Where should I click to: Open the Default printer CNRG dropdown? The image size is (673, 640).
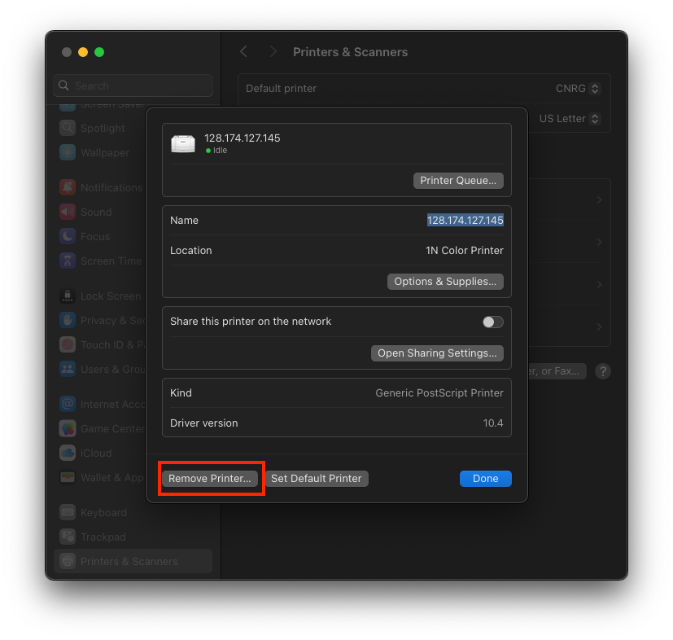click(x=578, y=89)
